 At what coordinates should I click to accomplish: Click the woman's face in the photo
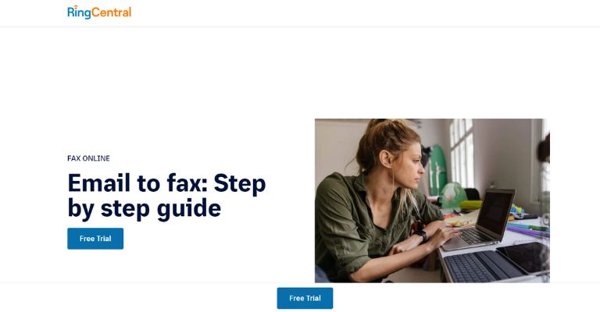point(409,166)
